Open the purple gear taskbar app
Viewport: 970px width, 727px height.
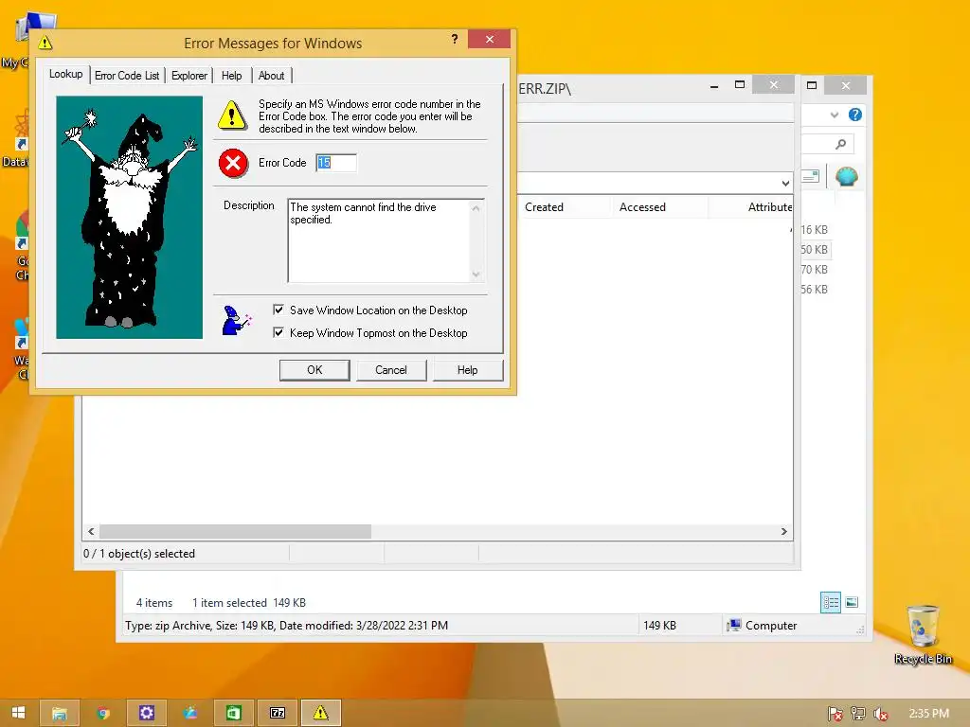point(147,713)
